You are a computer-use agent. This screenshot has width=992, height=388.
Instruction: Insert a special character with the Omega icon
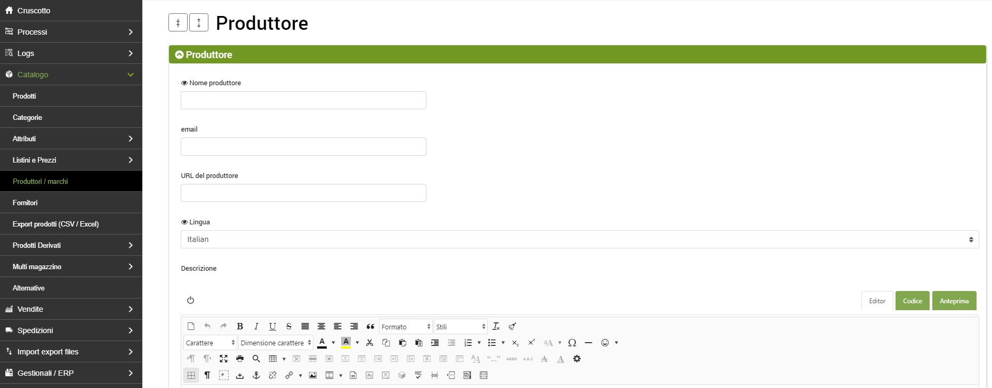pyautogui.click(x=572, y=343)
